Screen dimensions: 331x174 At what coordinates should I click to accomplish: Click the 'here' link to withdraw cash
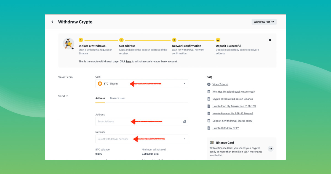tap(129, 62)
